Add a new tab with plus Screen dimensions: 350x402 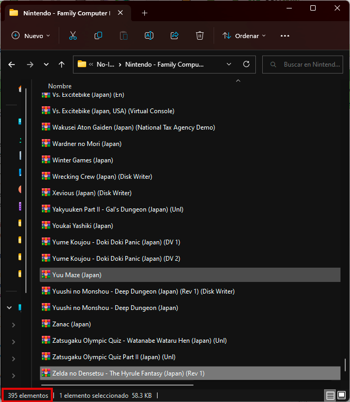pos(144,13)
